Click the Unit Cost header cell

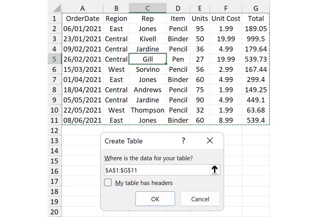pos(226,19)
